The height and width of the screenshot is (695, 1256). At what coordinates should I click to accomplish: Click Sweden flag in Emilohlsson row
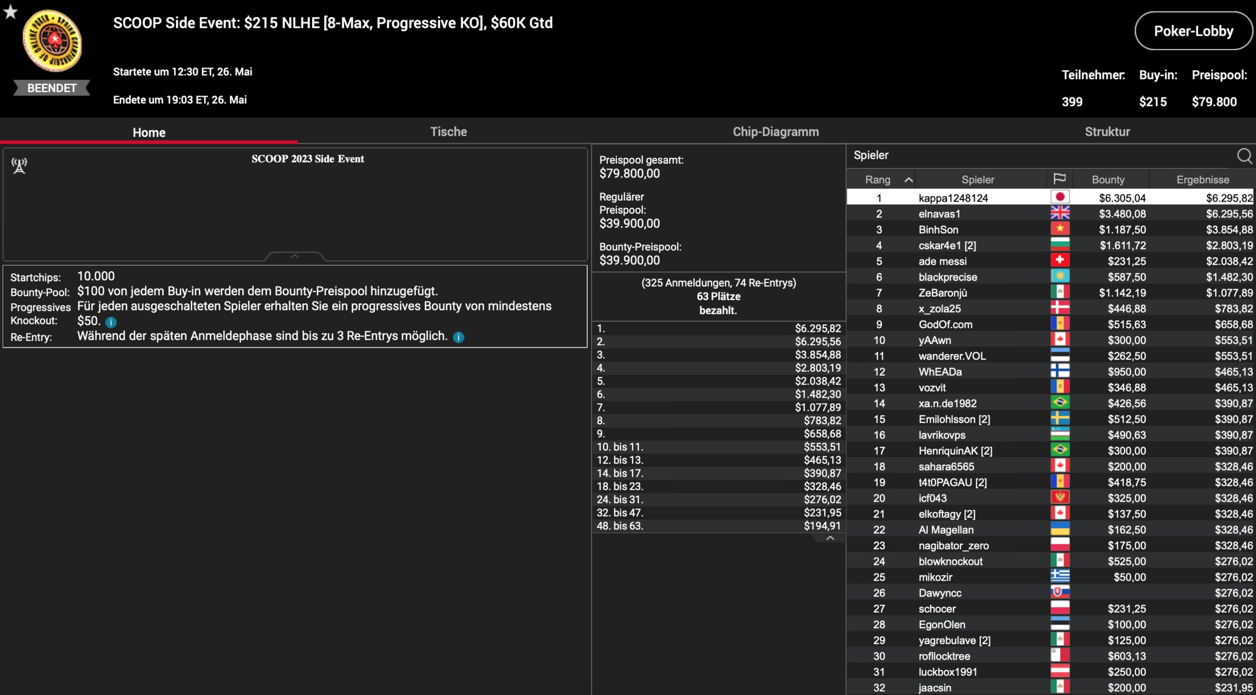(1060, 418)
